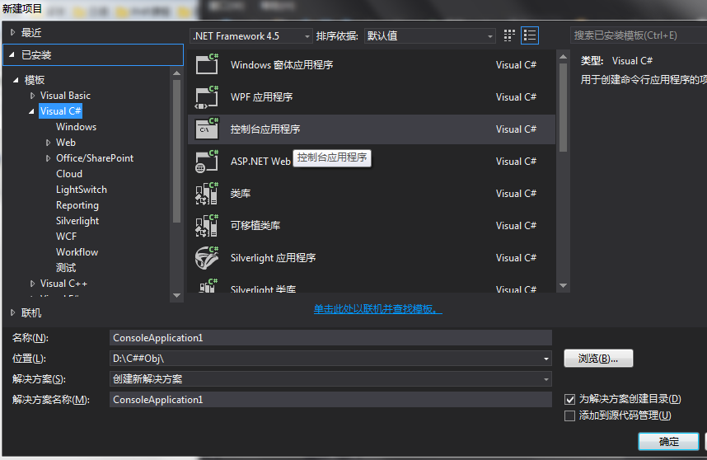This screenshot has height=460, width=707.
Task: Expand the 联机 section
Action: pos(12,312)
